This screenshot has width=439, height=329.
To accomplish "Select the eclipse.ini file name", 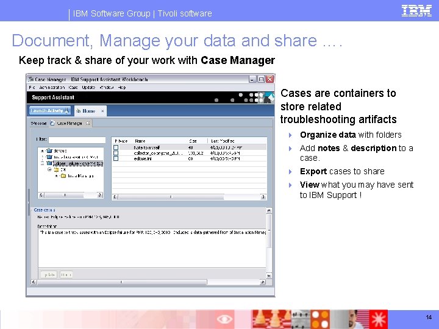I will coord(143,158).
